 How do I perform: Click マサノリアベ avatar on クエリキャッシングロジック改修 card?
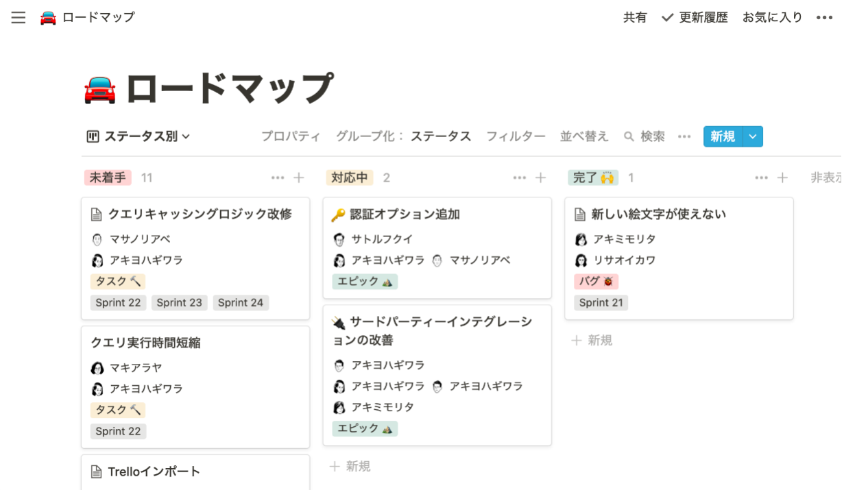(99, 238)
